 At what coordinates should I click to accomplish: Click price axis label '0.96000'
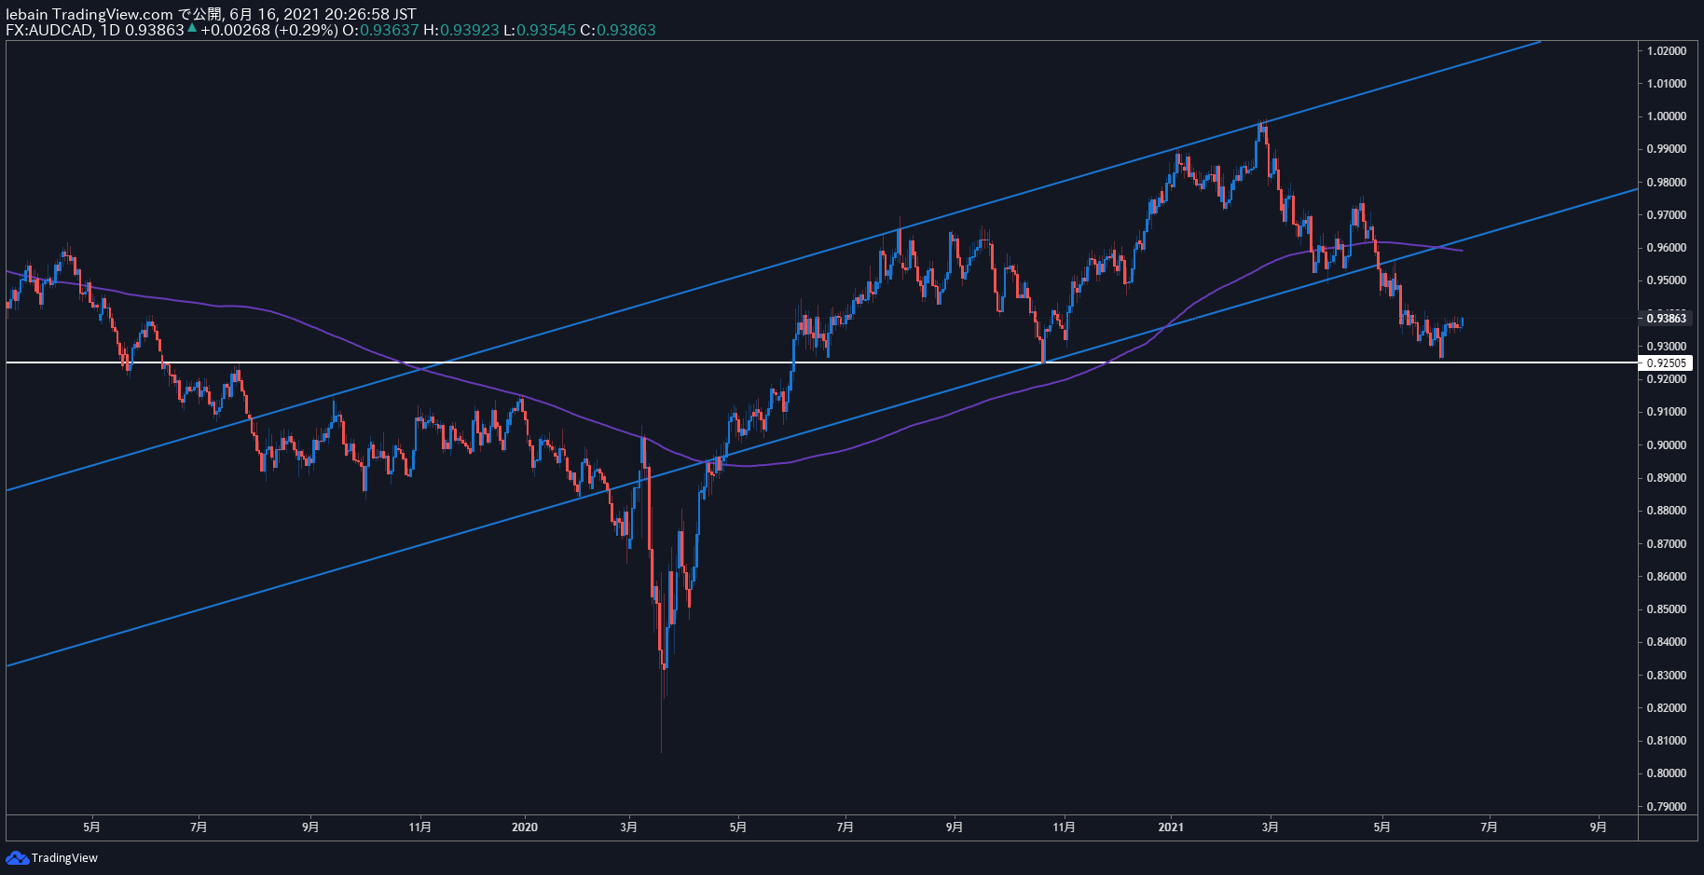tap(1667, 248)
